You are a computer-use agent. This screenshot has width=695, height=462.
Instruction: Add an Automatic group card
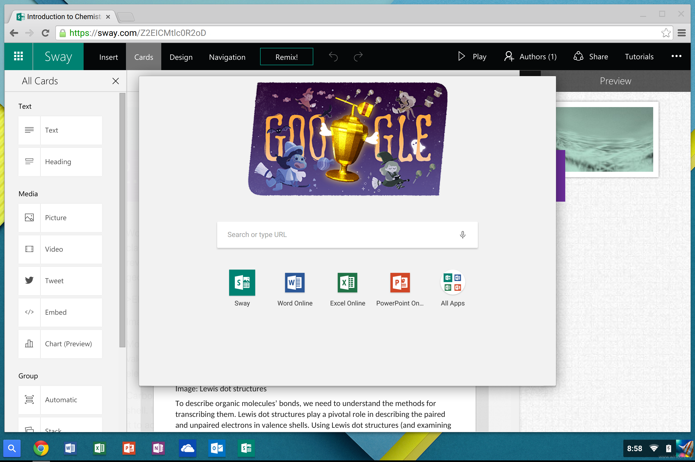click(x=60, y=400)
